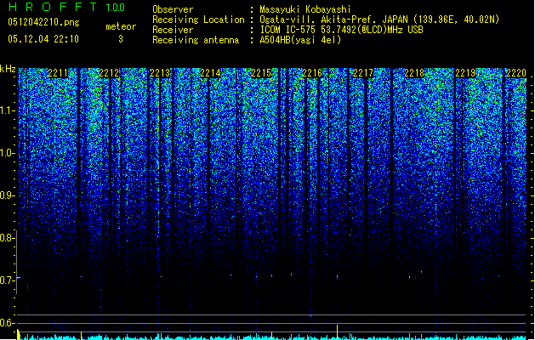Viewport: 535px width, 340px height.
Task: Click the 1.0 kHz axis tick label
Action: [8, 153]
